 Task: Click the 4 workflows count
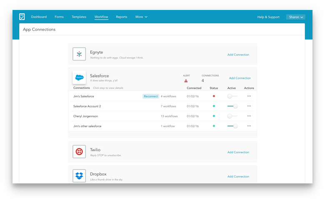coord(168,96)
